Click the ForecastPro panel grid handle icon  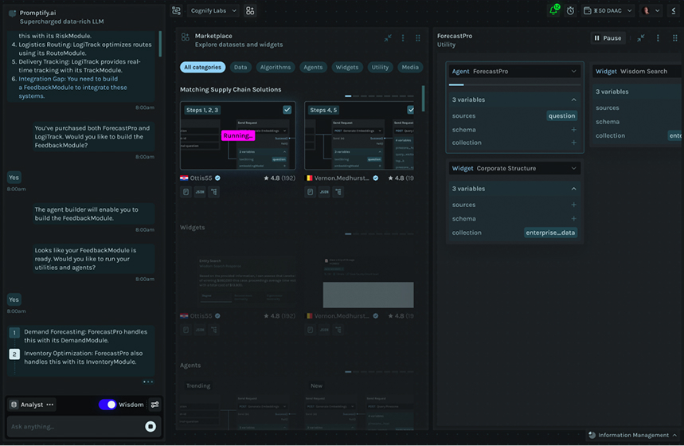click(674, 38)
